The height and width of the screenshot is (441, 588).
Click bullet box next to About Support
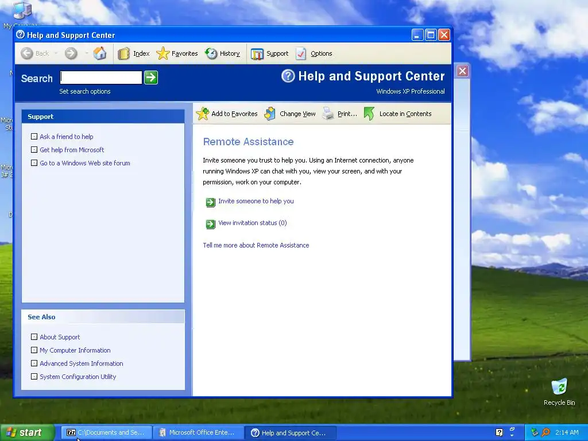pos(34,336)
